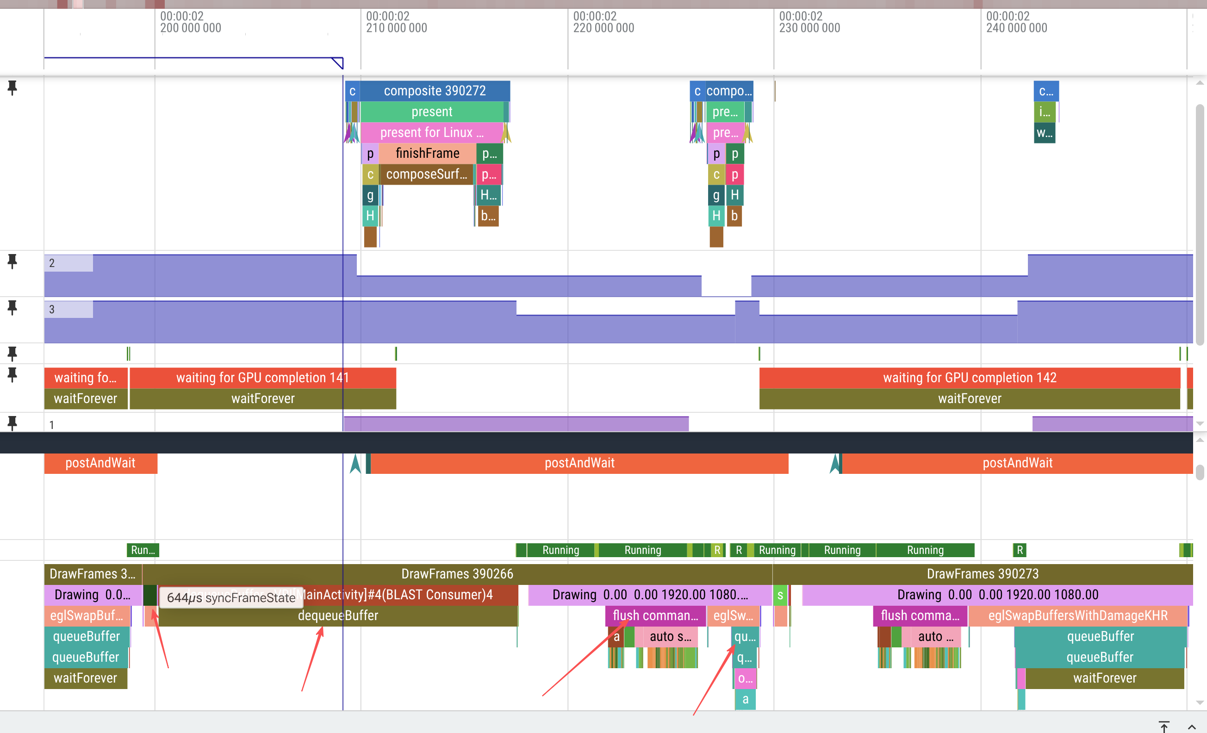The width and height of the screenshot is (1207, 733).
Task: Select waiting for GPU completion 142 slice
Action: pos(969,378)
